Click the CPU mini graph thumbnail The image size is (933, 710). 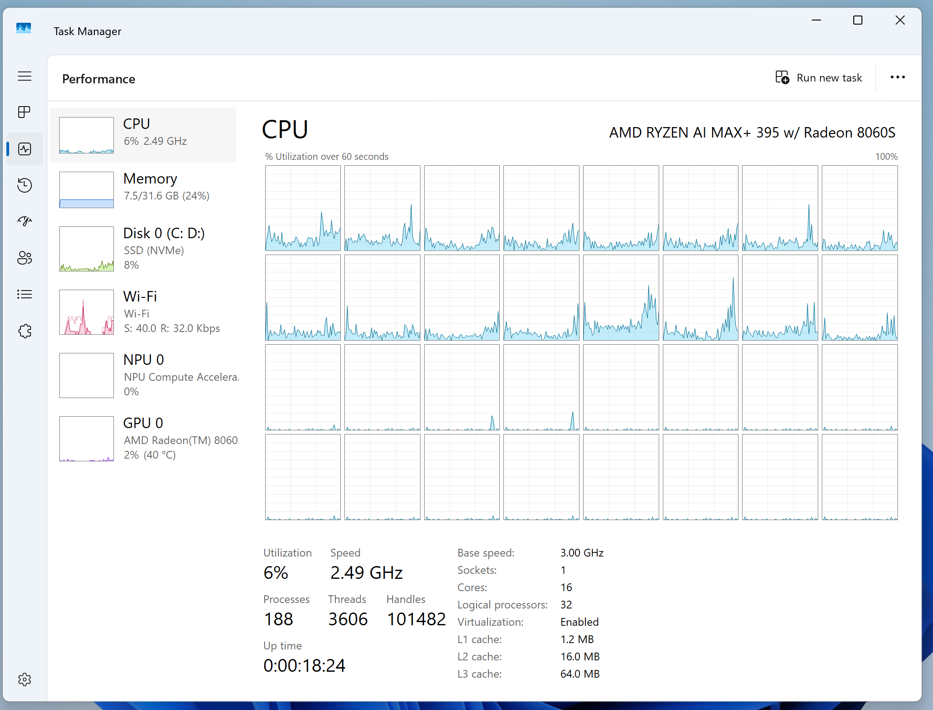click(x=87, y=135)
